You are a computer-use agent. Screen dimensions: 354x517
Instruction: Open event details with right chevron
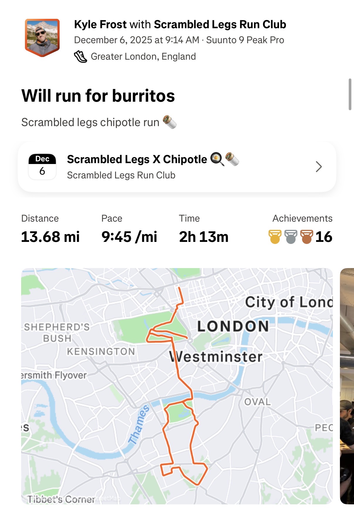319,167
